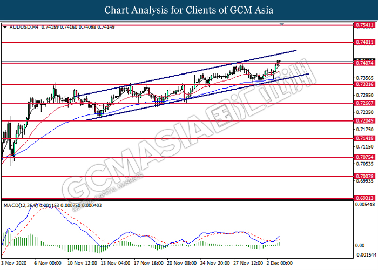Click the 0.69313 price level label
Image resolution: width=378 pixels, height=270 pixels.
(364, 198)
